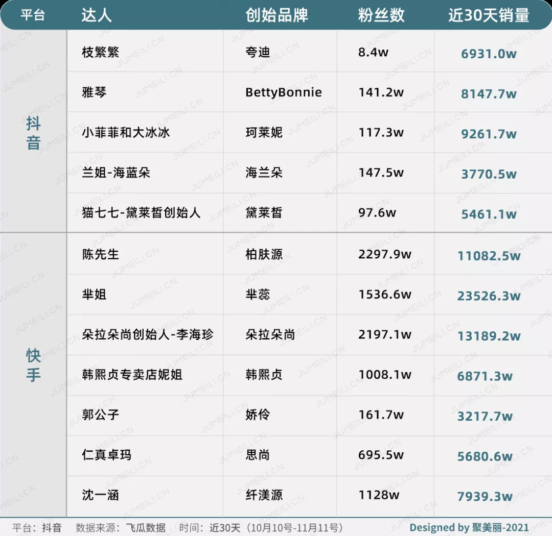This screenshot has width=552, height=536.
Task: Click the follower count 695.5w
Action: [x=381, y=454]
